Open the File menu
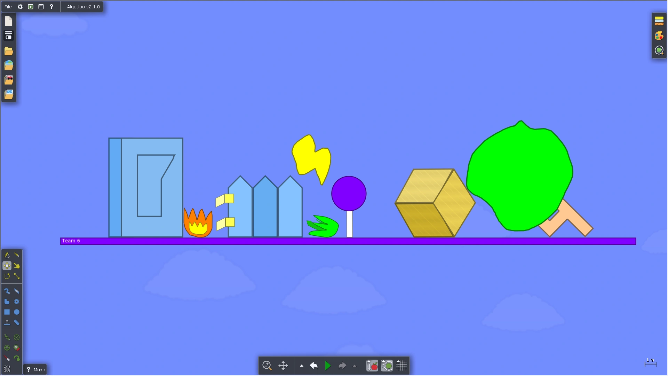 (x=8, y=7)
